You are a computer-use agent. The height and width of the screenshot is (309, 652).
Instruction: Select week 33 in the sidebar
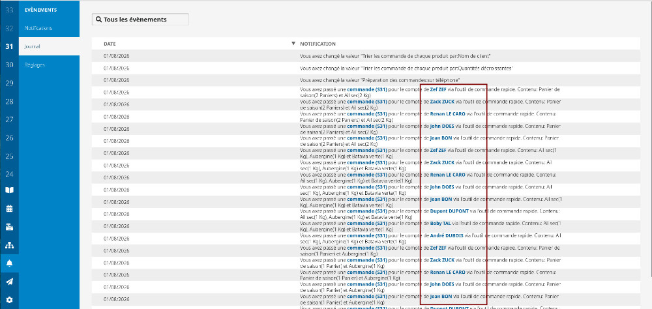click(9, 10)
